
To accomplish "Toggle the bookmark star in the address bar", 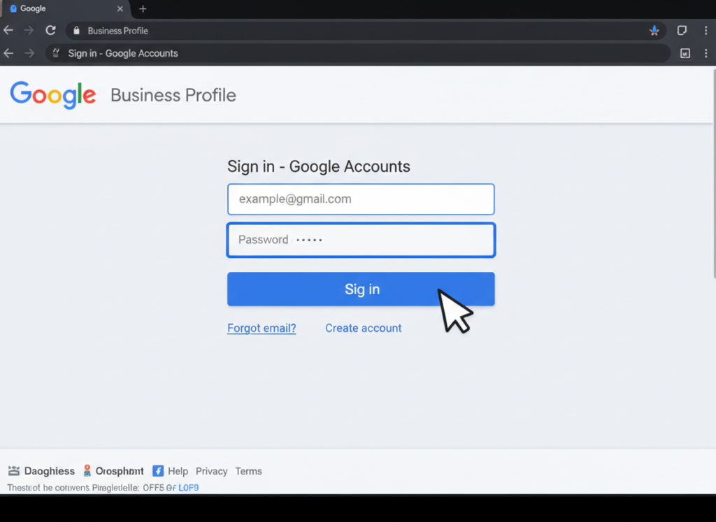I will click(653, 31).
